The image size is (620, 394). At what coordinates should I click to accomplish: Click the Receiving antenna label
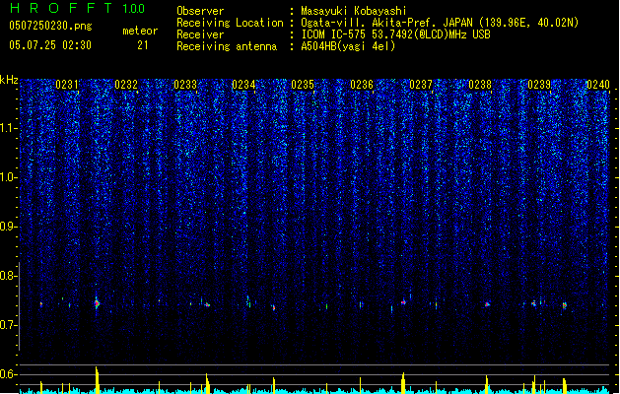coord(227,46)
